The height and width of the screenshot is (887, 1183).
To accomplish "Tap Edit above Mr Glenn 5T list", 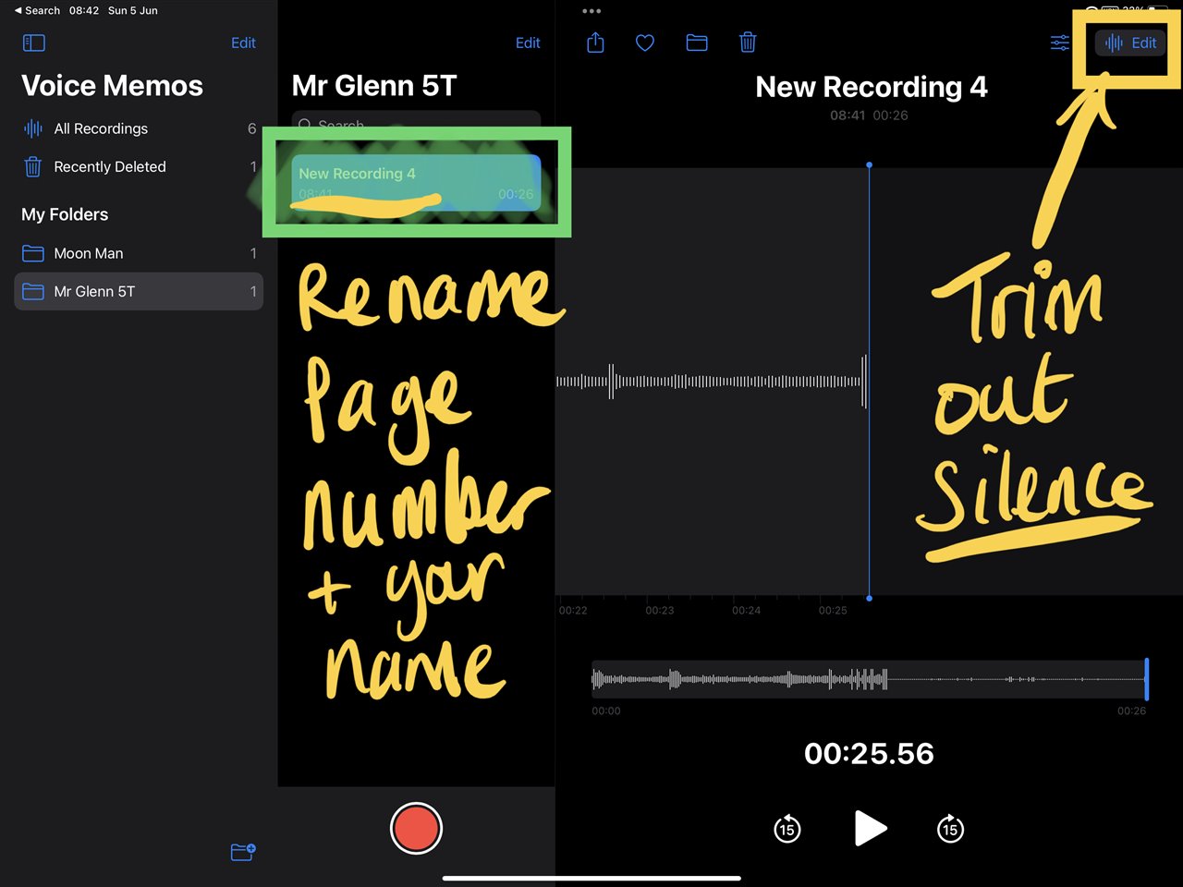I will click(x=528, y=43).
